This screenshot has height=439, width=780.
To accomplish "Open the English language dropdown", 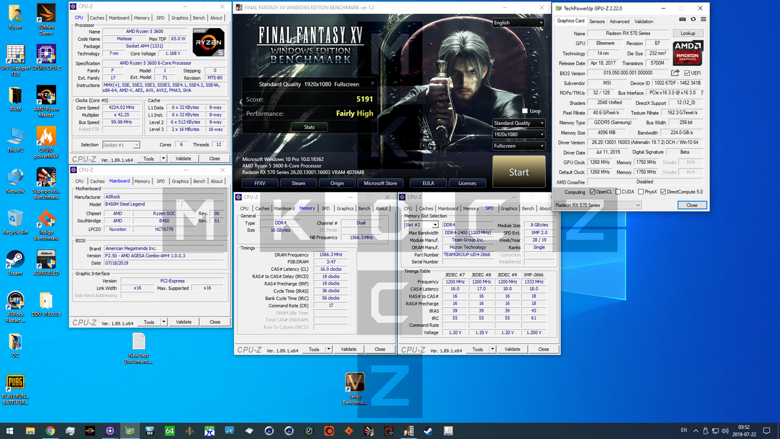I will [519, 23].
